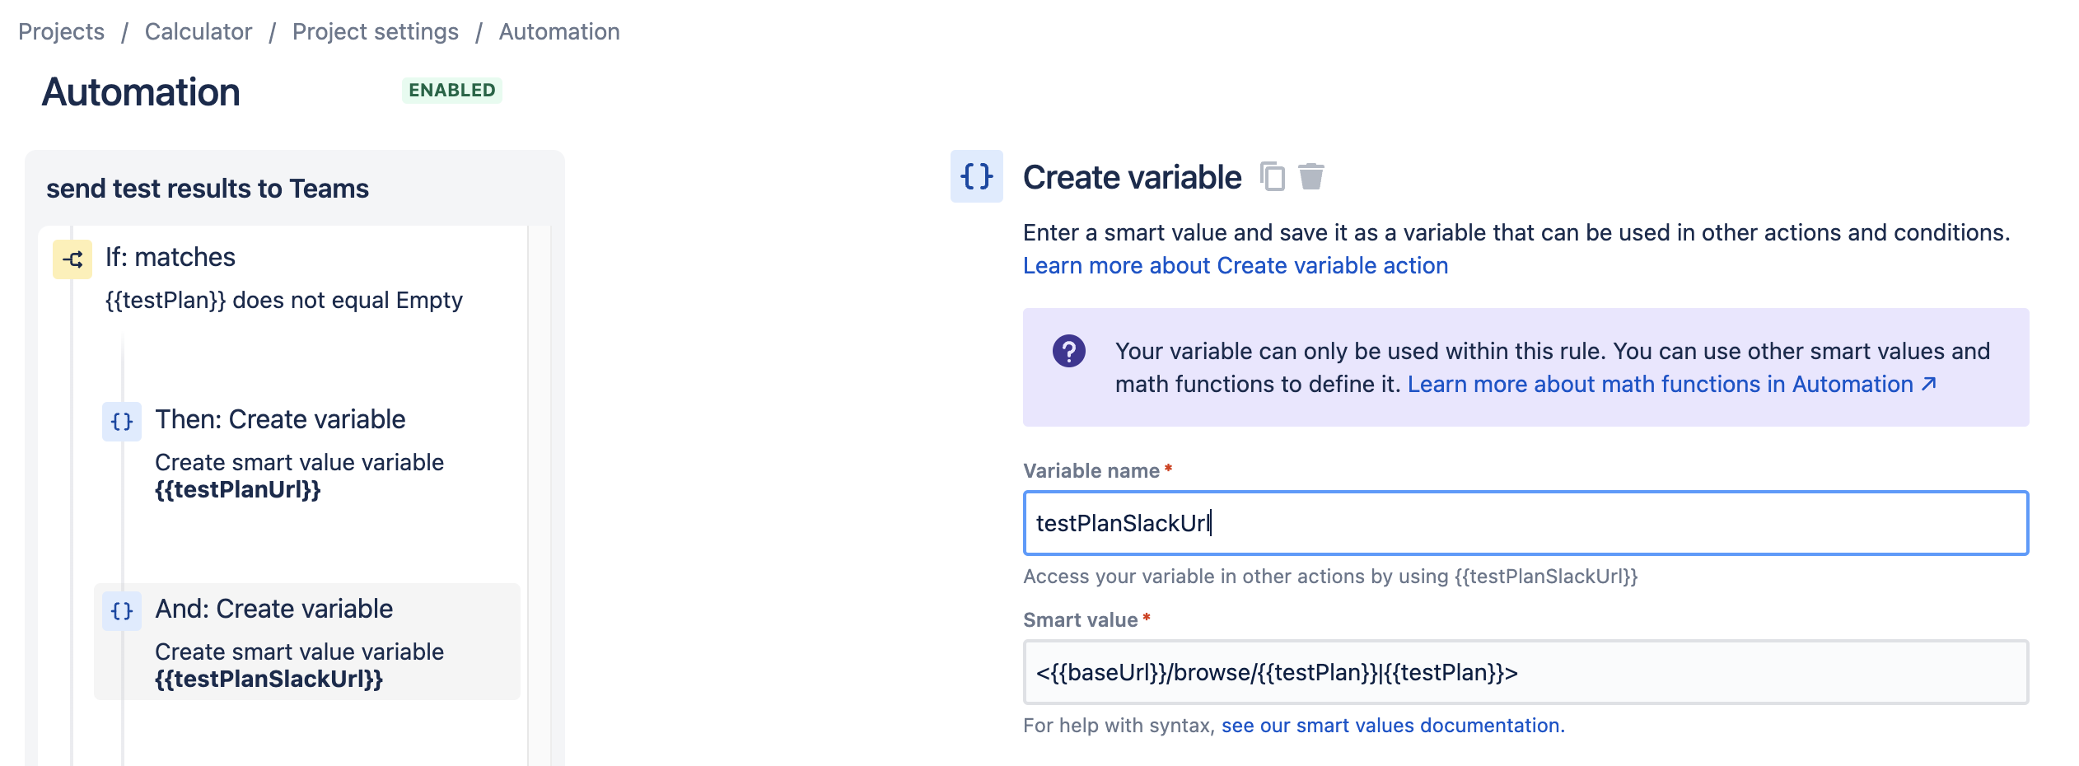Open Learn more about Create variable action

[x=1236, y=265]
